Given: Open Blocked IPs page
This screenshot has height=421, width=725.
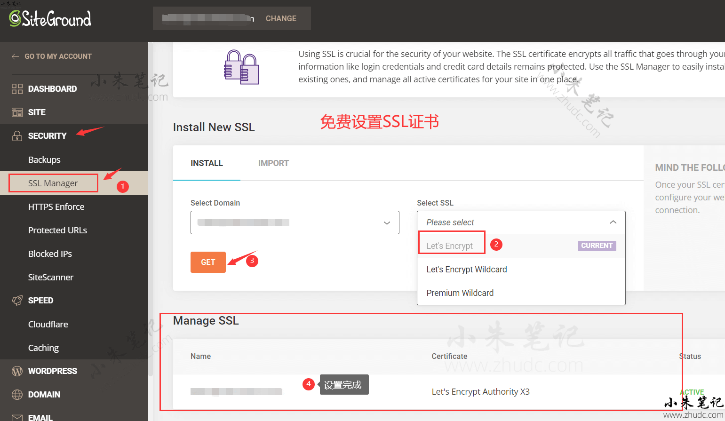Looking at the screenshot, I should click(50, 254).
